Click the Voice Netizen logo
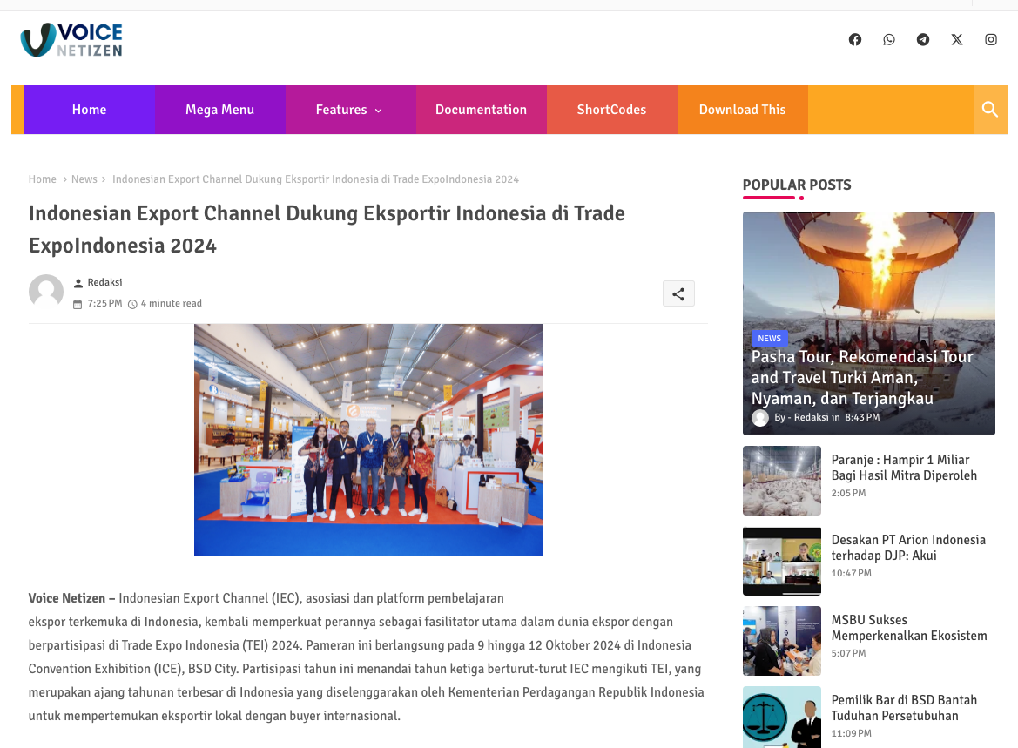1018x748 pixels. pos(71,40)
